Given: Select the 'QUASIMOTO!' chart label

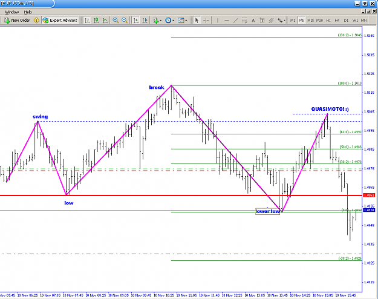Looking at the screenshot, I should [330, 109].
